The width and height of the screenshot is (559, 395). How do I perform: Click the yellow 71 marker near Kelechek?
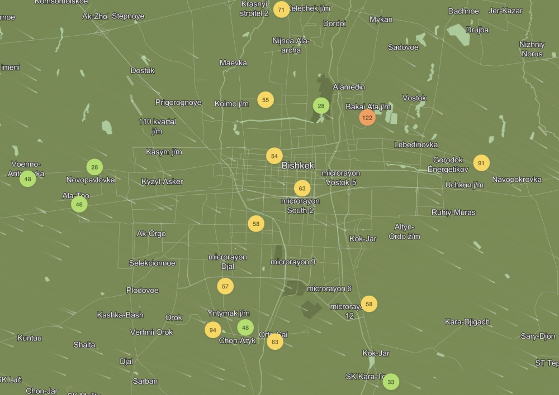[282, 9]
